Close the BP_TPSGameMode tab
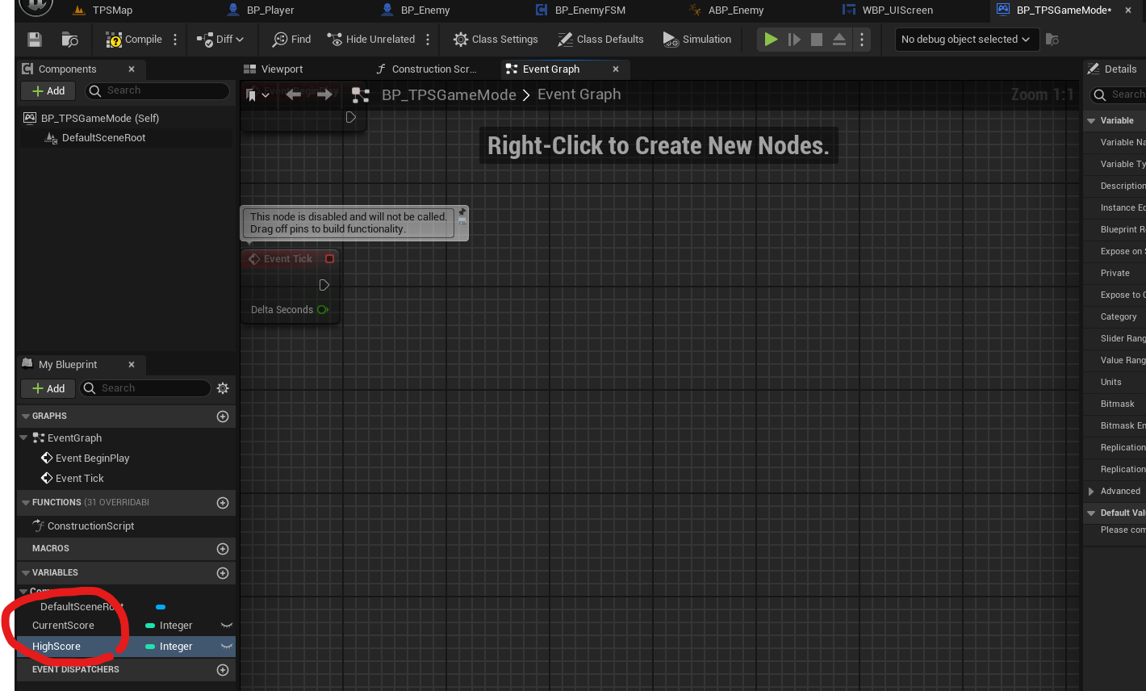This screenshot has width=1146, height=691. [x=1128, y=10]
